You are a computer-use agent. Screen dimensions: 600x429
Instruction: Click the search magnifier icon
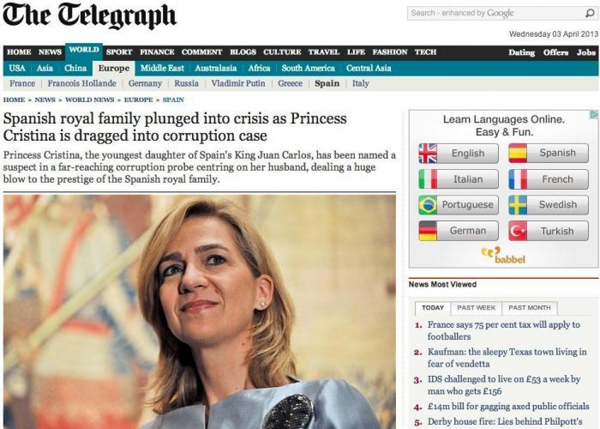pyautogui.click(x=590, y=14)
